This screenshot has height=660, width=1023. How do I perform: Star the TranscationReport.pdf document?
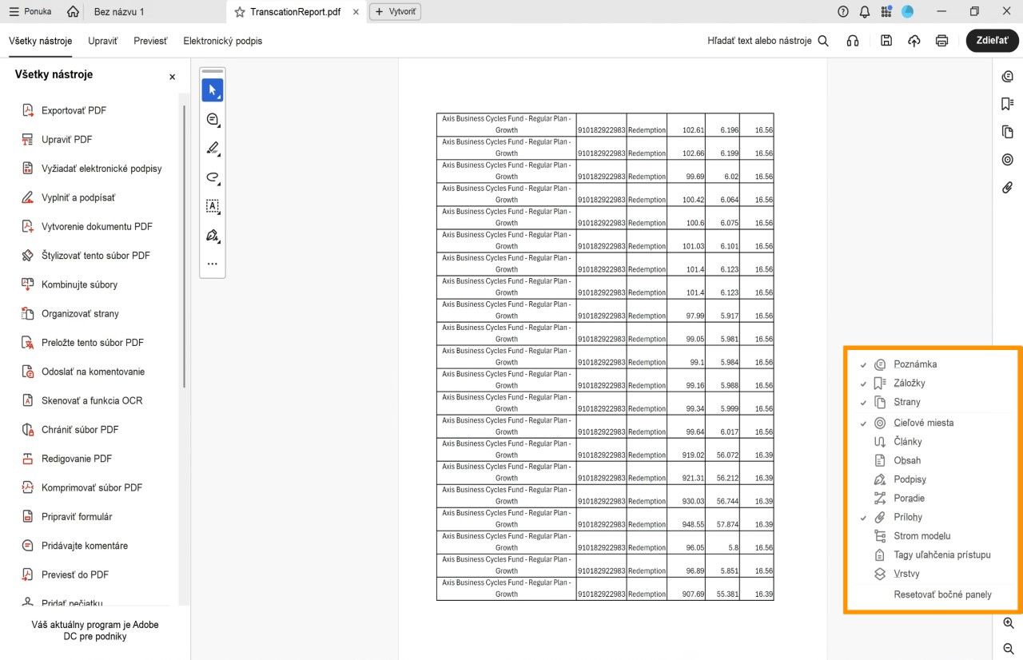point(239,12)
